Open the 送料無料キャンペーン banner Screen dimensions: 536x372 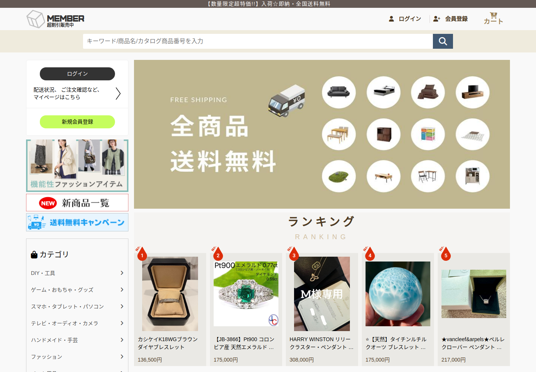click(77, 222)
